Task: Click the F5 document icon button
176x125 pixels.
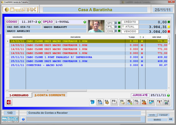Action: pos(115,102)
